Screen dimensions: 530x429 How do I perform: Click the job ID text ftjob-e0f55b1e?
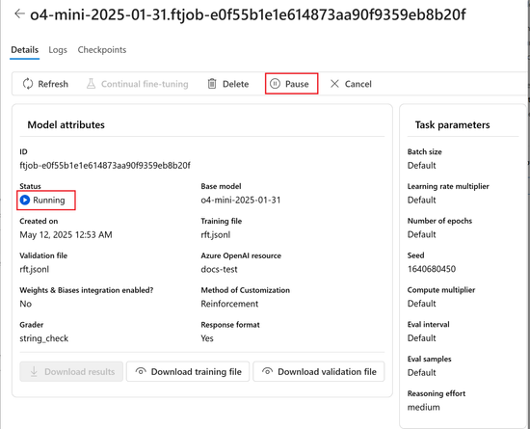click(x=105, y=165)
